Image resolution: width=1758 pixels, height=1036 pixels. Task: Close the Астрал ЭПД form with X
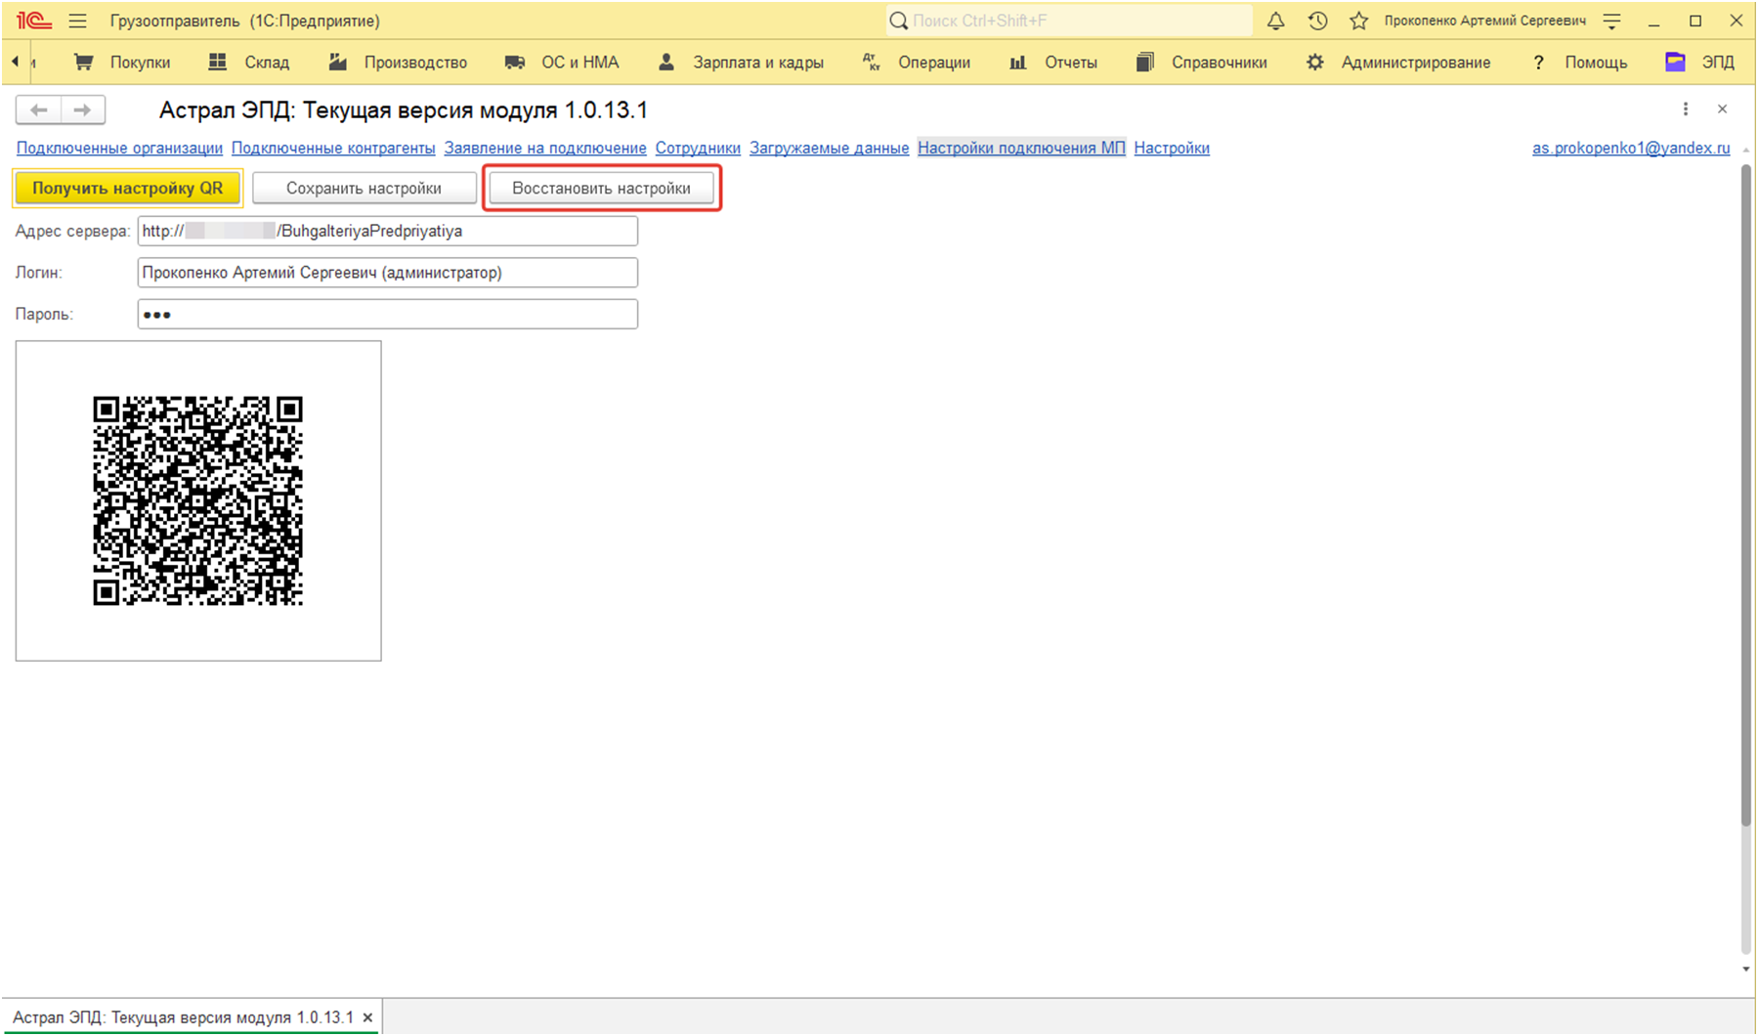click(x=1723, y=109)
